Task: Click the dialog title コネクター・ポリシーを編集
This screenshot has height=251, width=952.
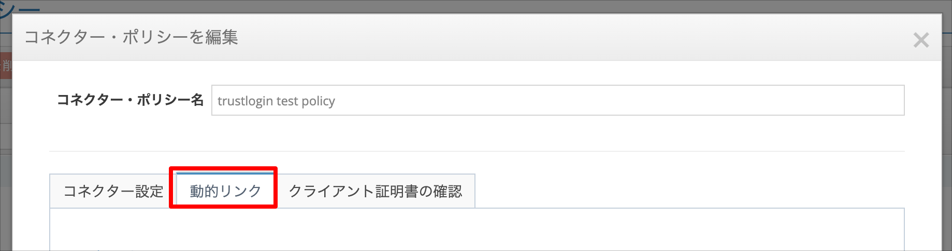Action: (131, 37)
